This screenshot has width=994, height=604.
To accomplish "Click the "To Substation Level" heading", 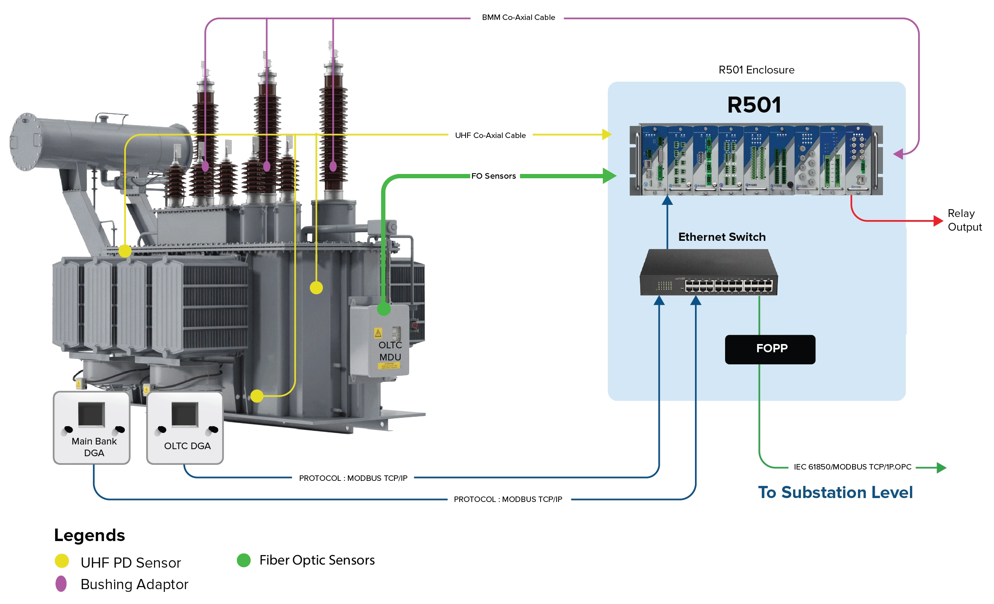I will [x=835, y=492].
